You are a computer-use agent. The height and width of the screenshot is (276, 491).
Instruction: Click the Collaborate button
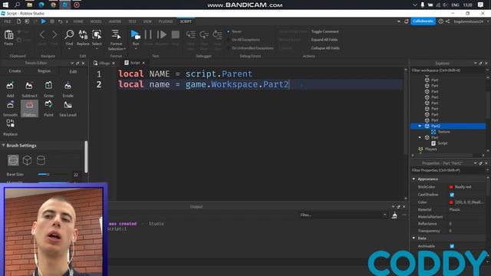(423, 21)
